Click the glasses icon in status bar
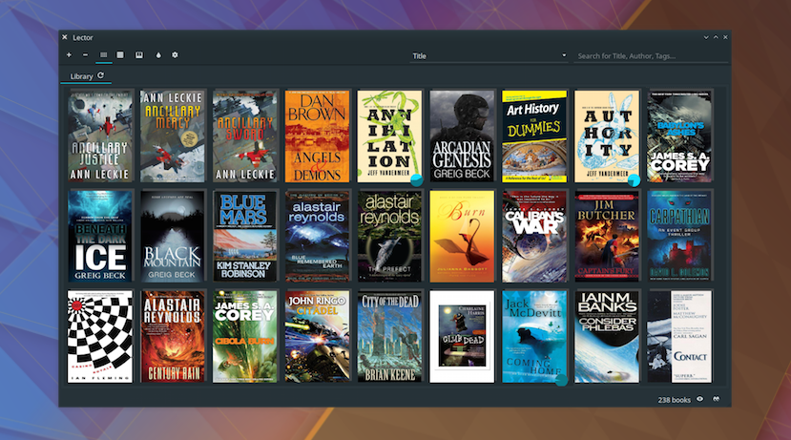This screenshot has width=791, height=440. (716, 399)
